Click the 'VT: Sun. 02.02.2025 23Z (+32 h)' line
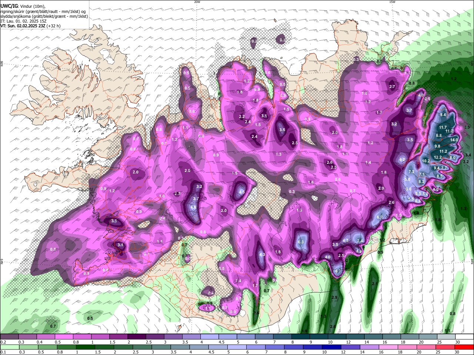The image size is (474, 355). tap(30, 26)
